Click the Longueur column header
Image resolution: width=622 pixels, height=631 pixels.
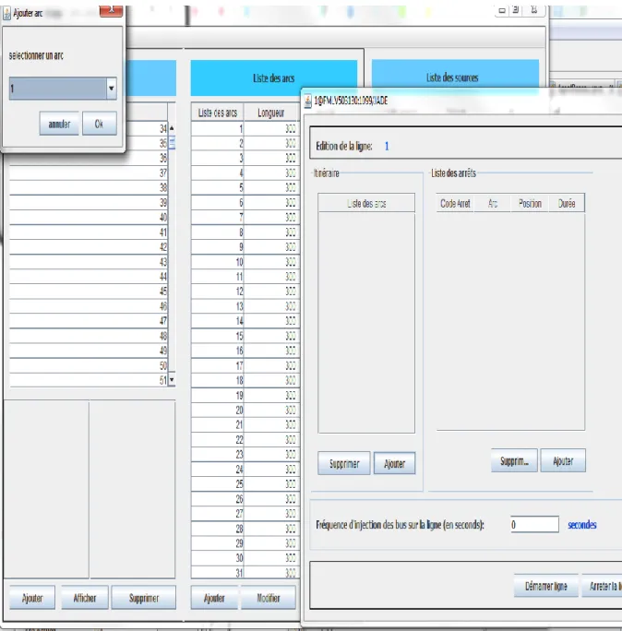point(271,113)
